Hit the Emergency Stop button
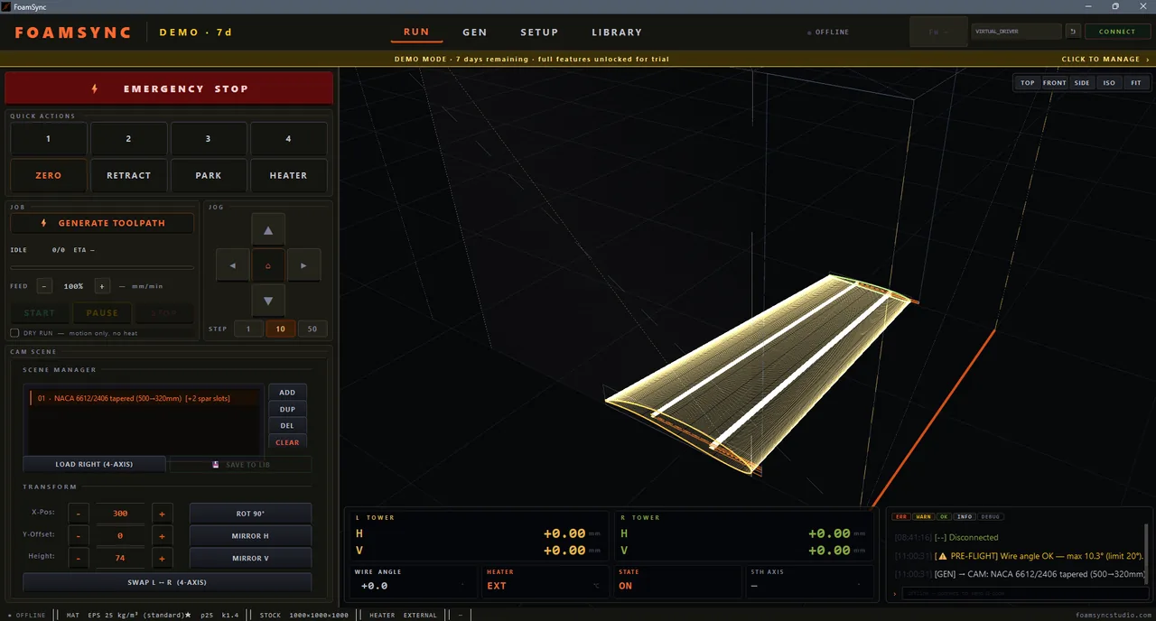Screen dimensions: 1156x621 tap(169, 88)
